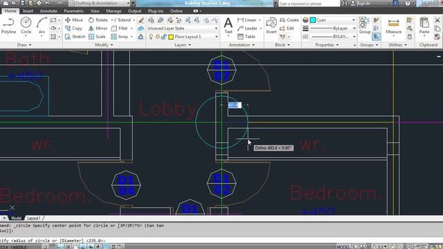Open the workspace Drafting & Annotation dropdown
The width and height of the screenshot is (443, 249).
[x=100, y=3]
